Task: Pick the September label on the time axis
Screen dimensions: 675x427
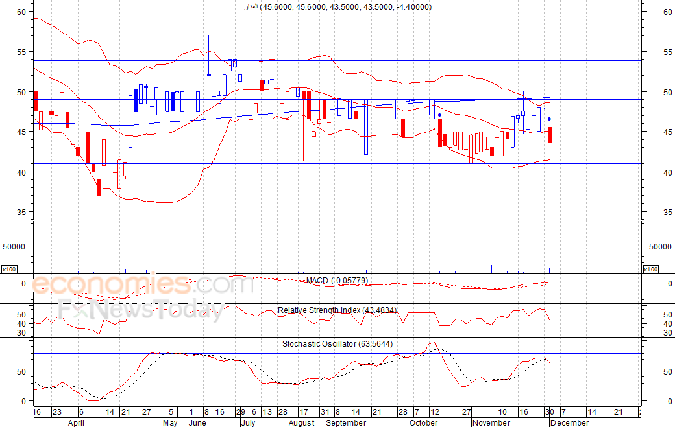Action: (345, 422)
